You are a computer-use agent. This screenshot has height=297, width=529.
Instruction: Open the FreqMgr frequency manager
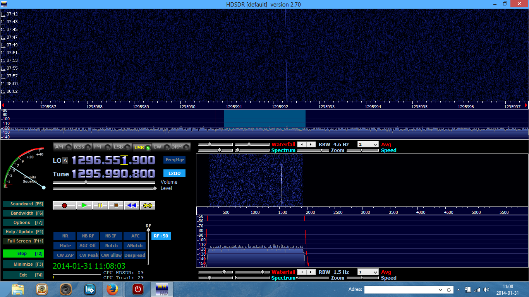click(174, 160)
